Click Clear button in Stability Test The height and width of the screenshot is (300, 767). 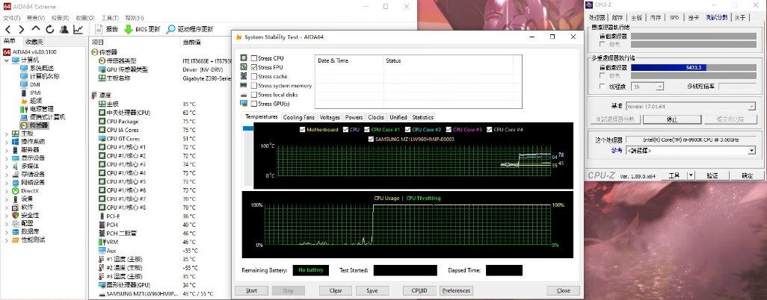pyautogui.click(x=336, y=290)
